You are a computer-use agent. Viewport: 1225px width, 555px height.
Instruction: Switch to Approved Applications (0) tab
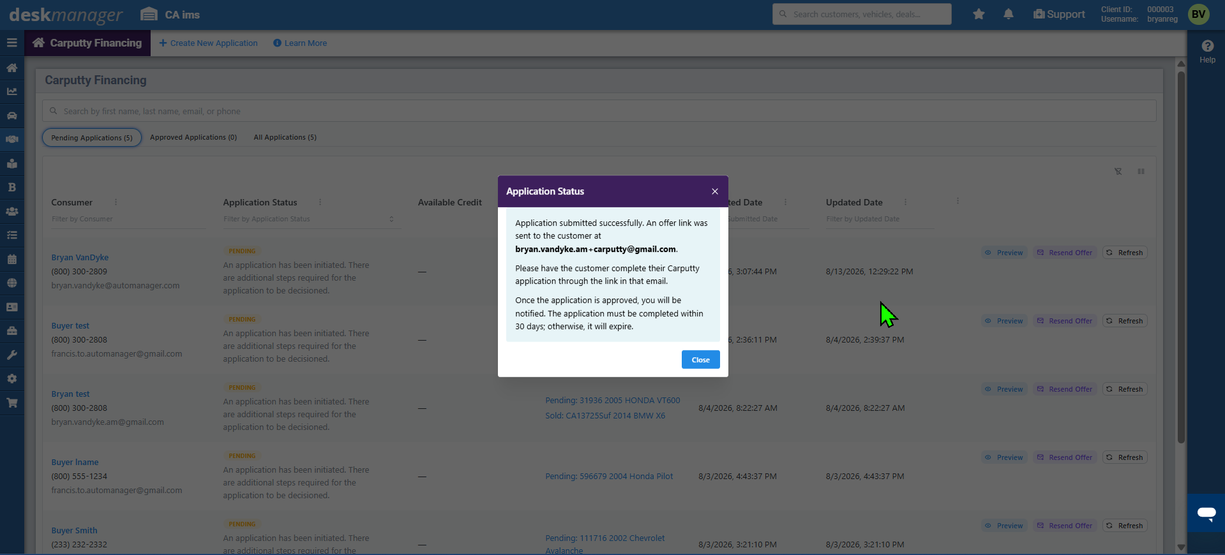pyautogui.click(x=193, y=137)
